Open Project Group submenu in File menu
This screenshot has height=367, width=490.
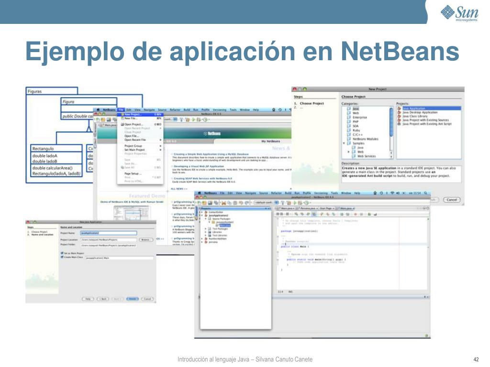(x=140, y=146)
